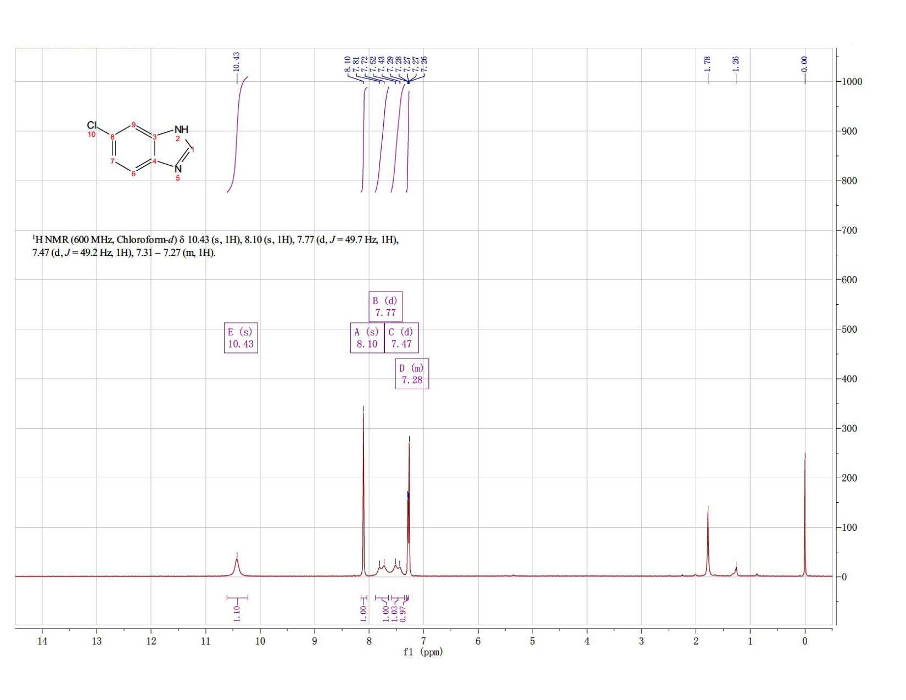Image resolution: width=906 pixels, height=700 pixels.
Task: Select the Cl atom label in the structure
Action: tap(92, 125)
